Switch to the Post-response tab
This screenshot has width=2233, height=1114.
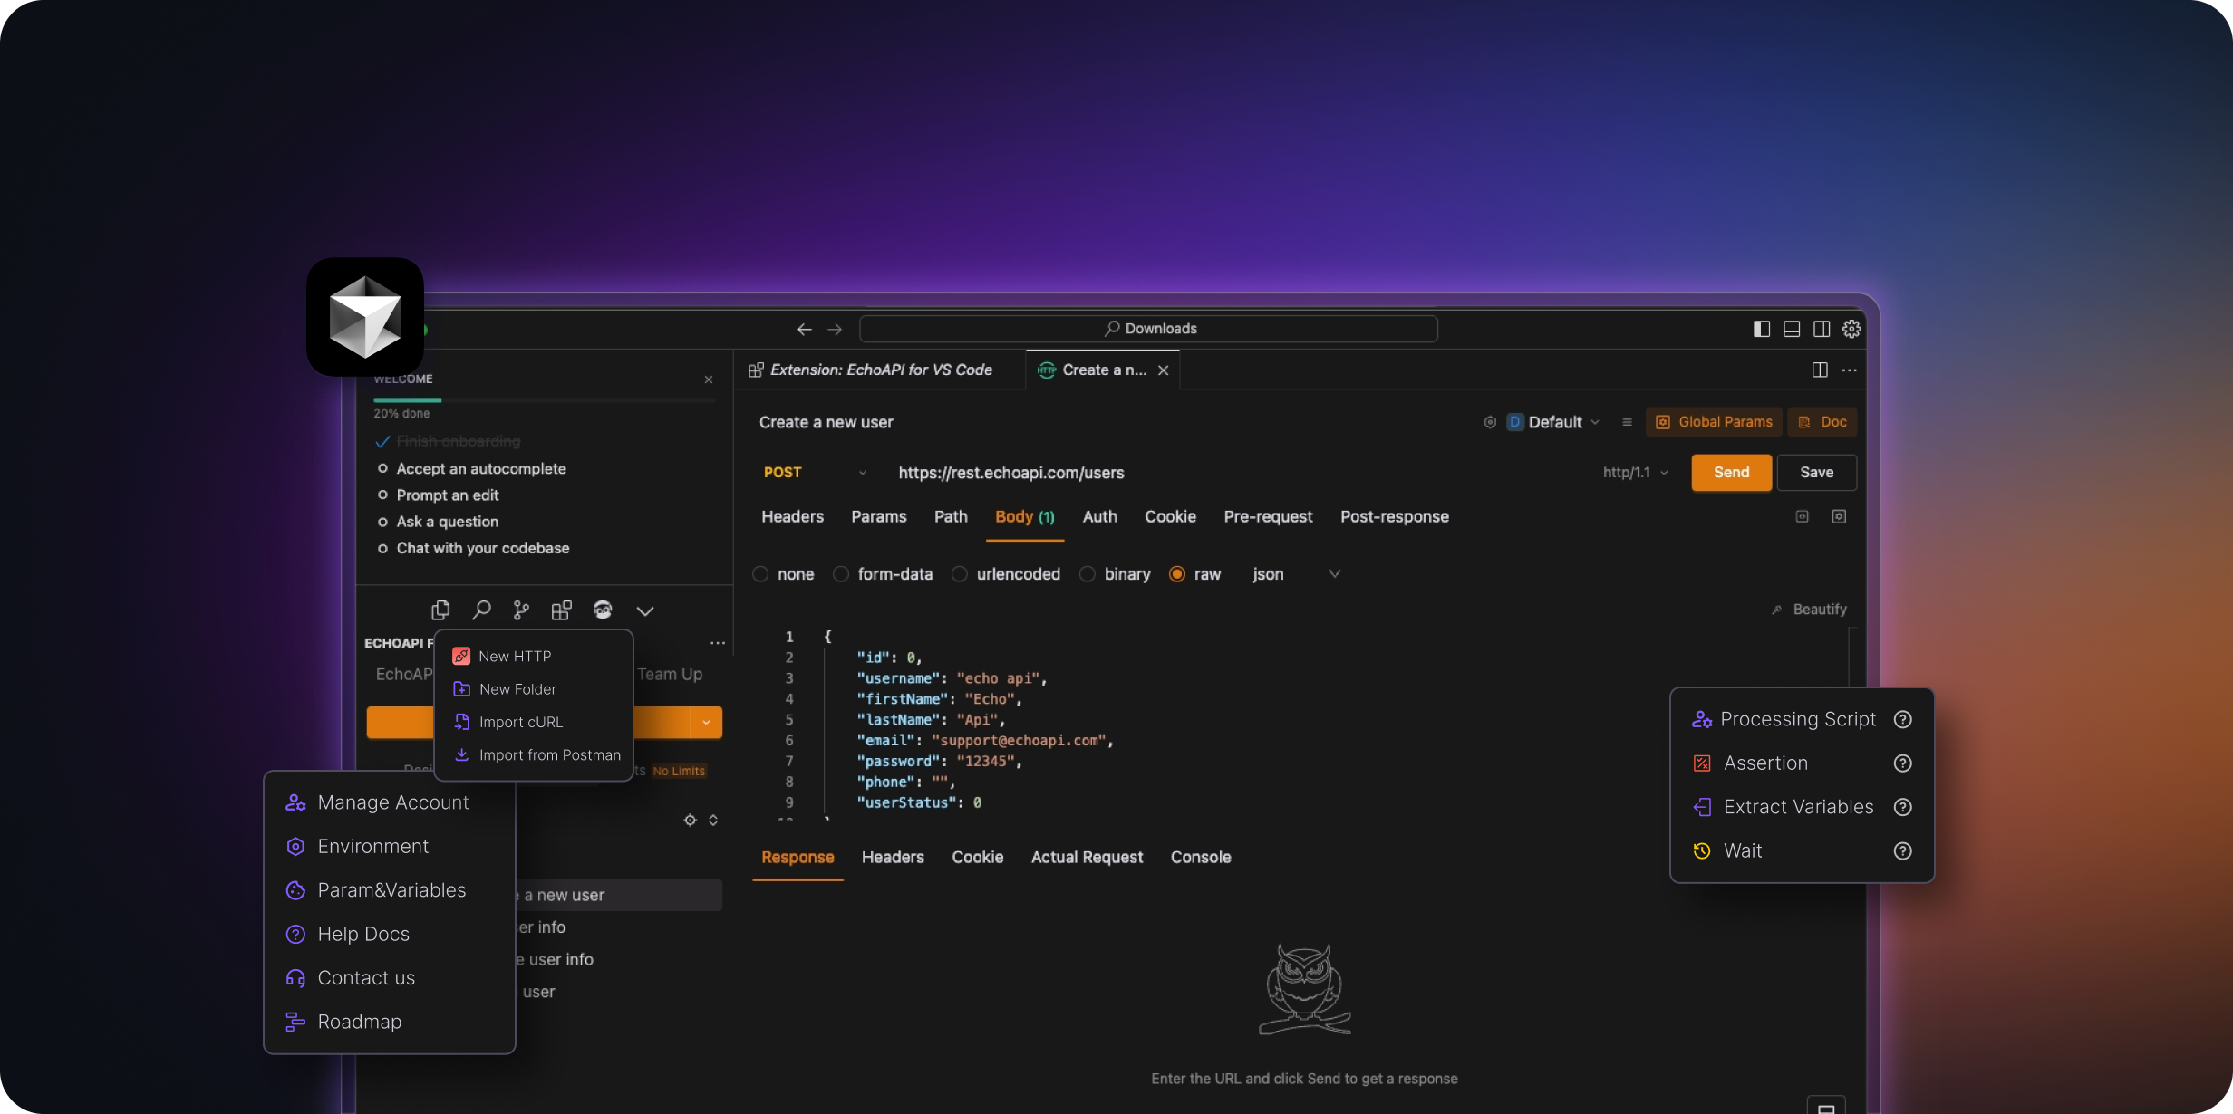click(x=1394, y=517)
